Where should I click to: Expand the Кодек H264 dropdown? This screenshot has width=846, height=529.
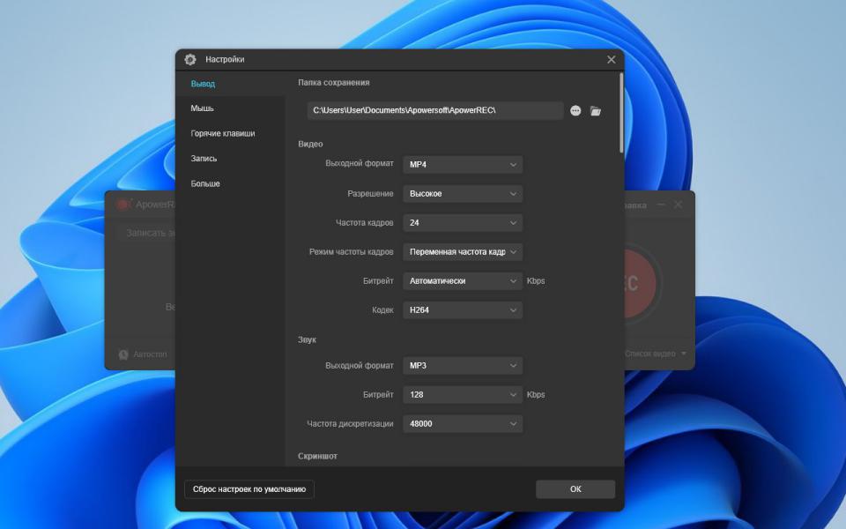coord(463,310)
